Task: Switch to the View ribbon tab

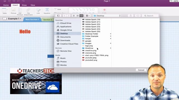Action: click(33, 5)
